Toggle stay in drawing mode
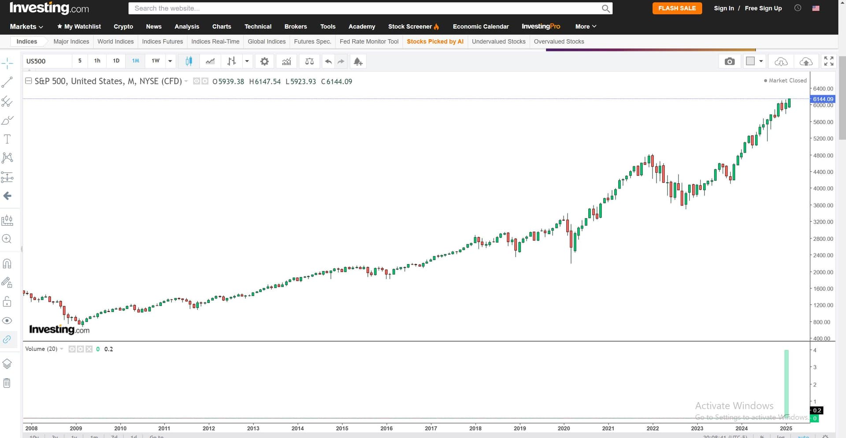The height and width of the screenshot is (438, 846). [x=7, y=283]
